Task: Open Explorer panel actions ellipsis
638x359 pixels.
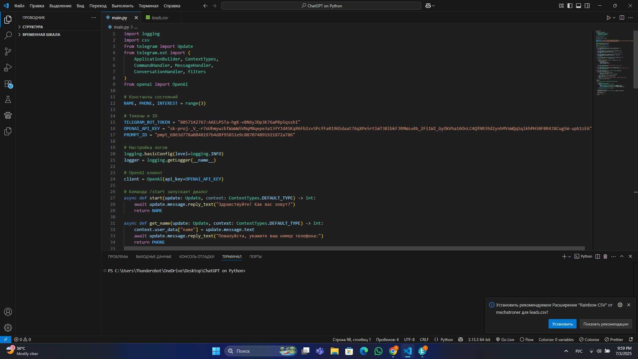Action: (x=94, y=18)
